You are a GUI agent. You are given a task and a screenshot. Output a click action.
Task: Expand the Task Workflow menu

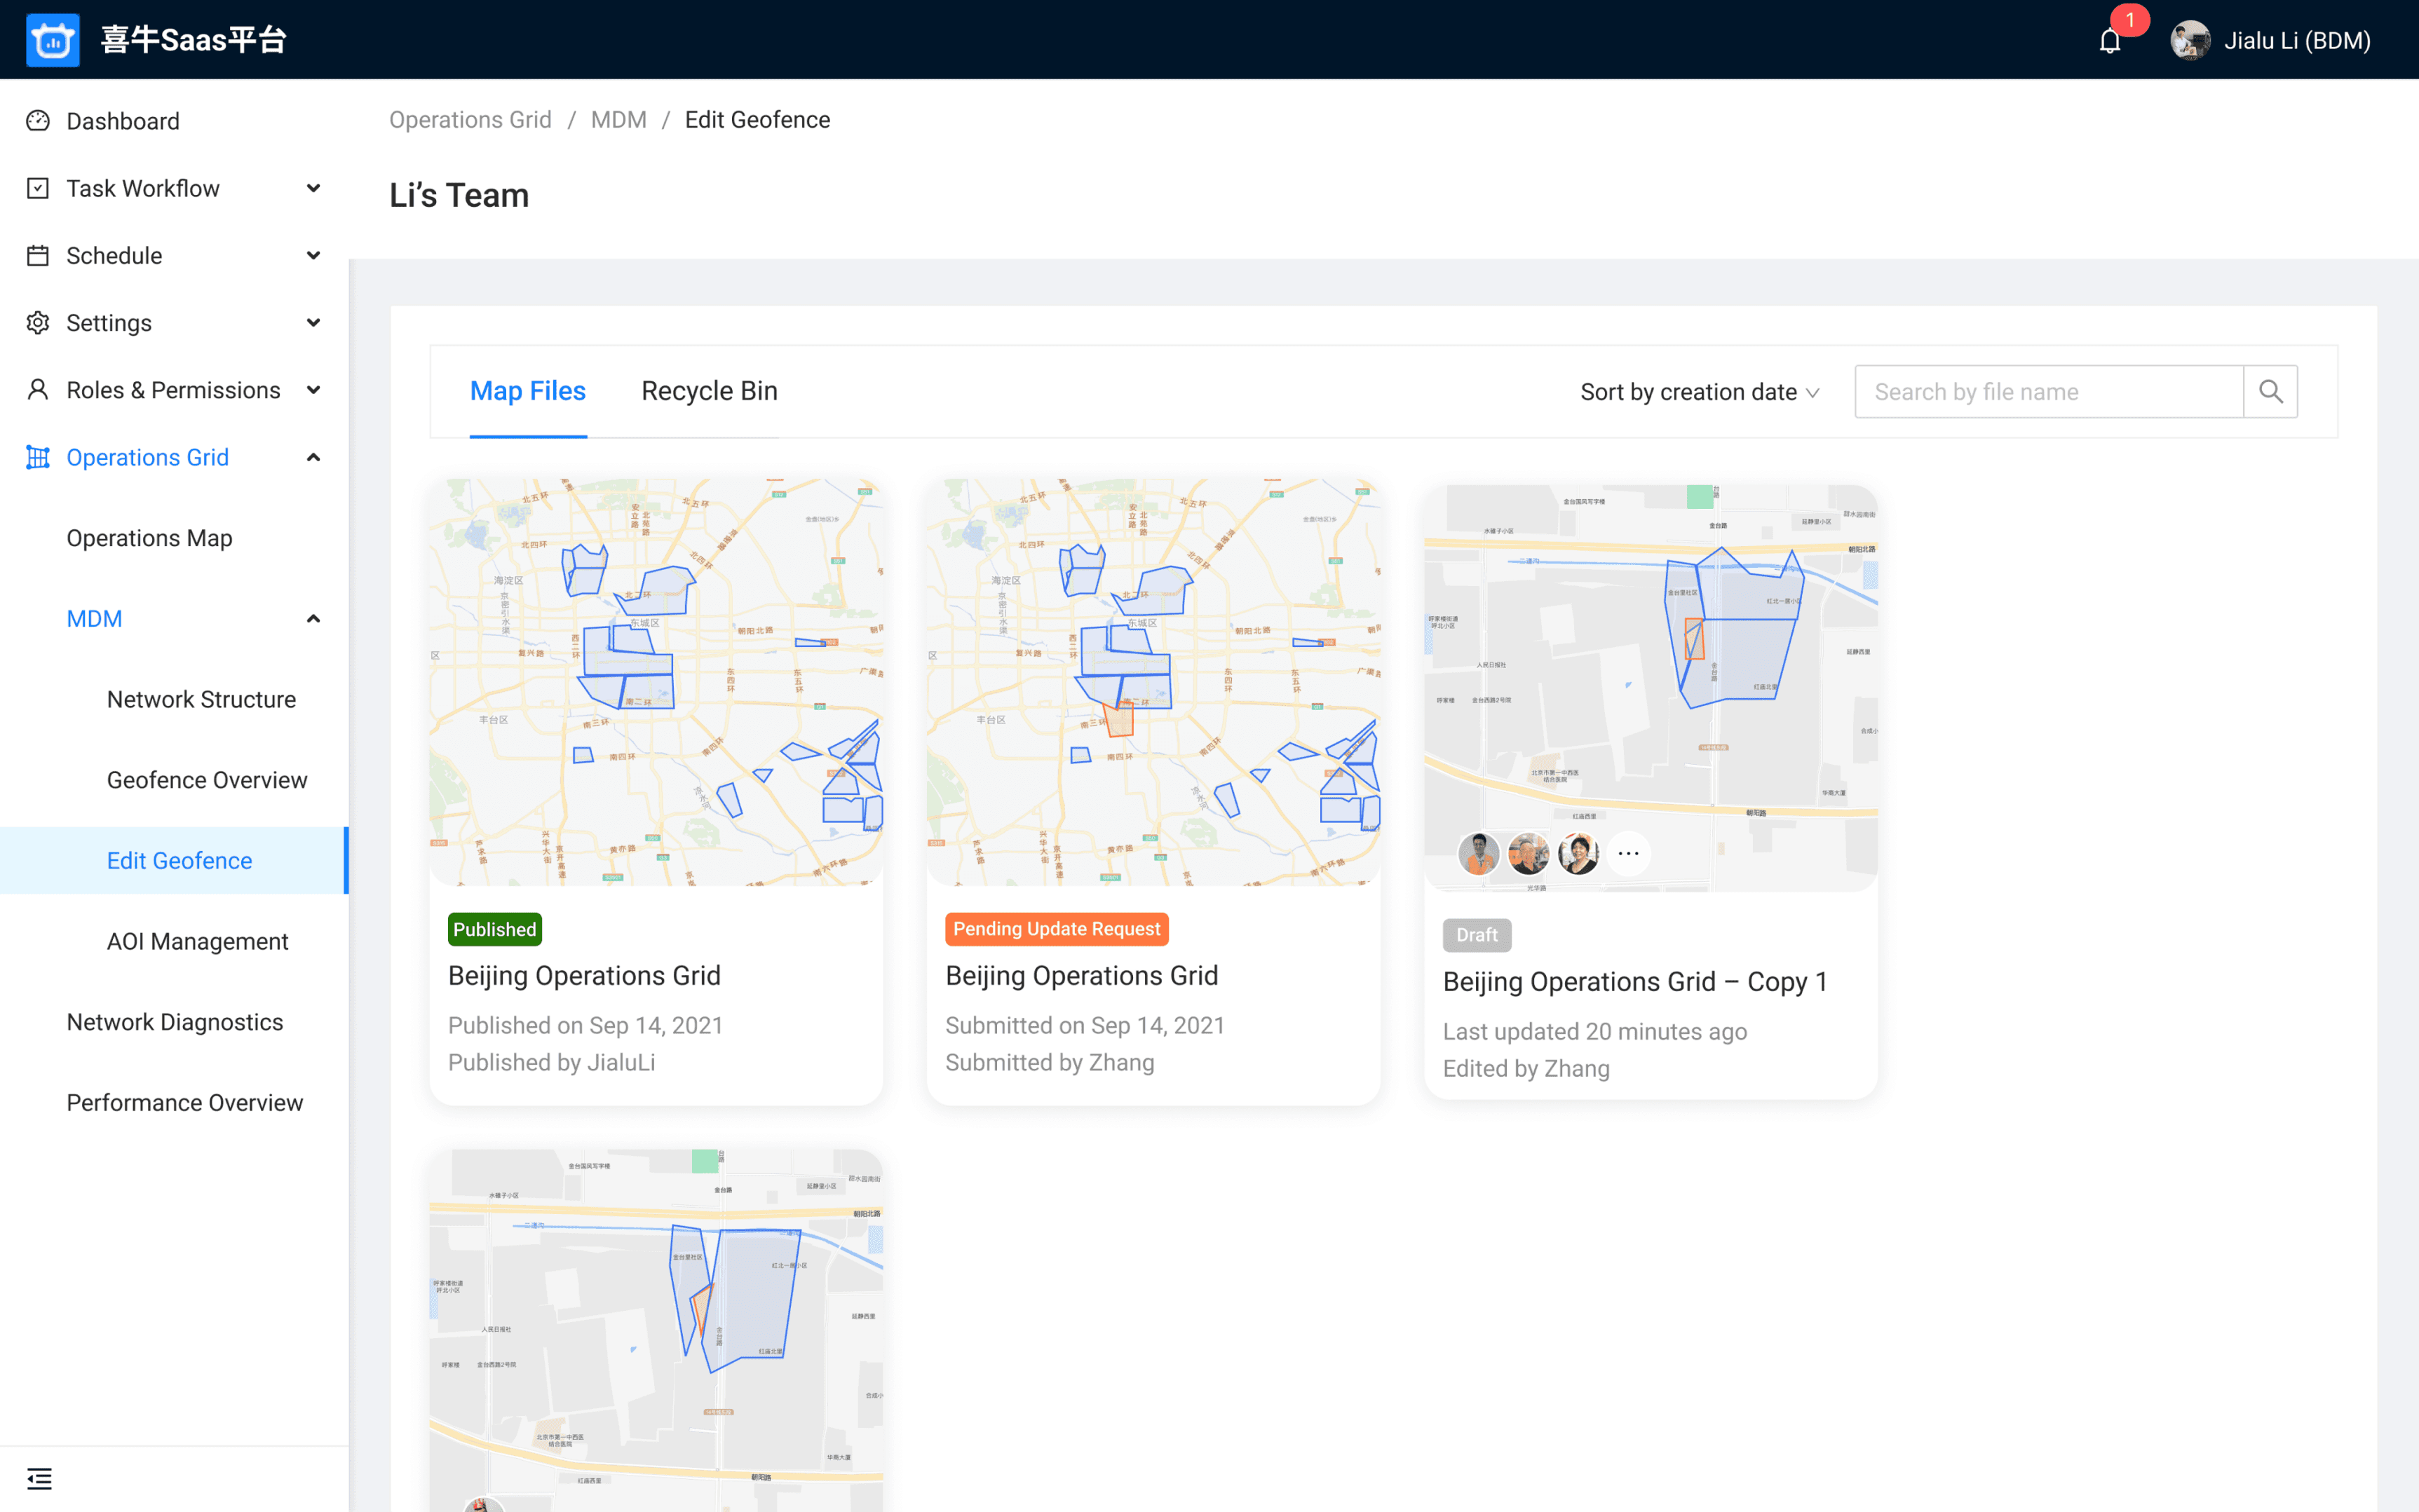click(x=313, y=188)
